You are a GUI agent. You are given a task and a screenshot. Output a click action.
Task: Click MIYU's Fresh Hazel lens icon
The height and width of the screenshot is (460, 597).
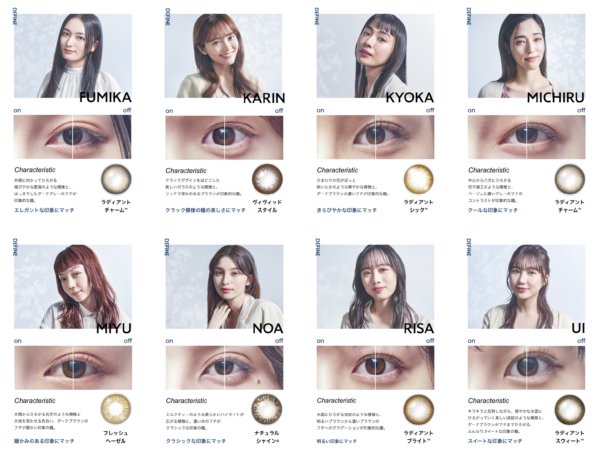tap(116, 409)
